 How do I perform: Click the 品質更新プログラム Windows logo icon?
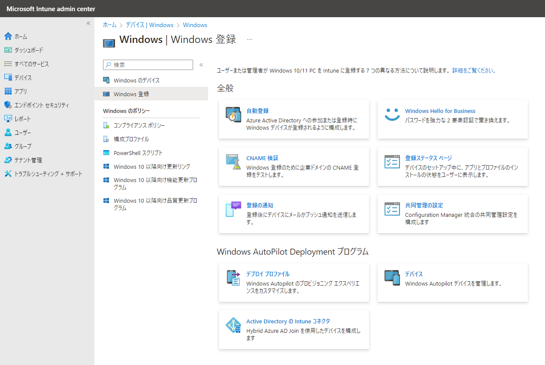click(x=106, y=201)
